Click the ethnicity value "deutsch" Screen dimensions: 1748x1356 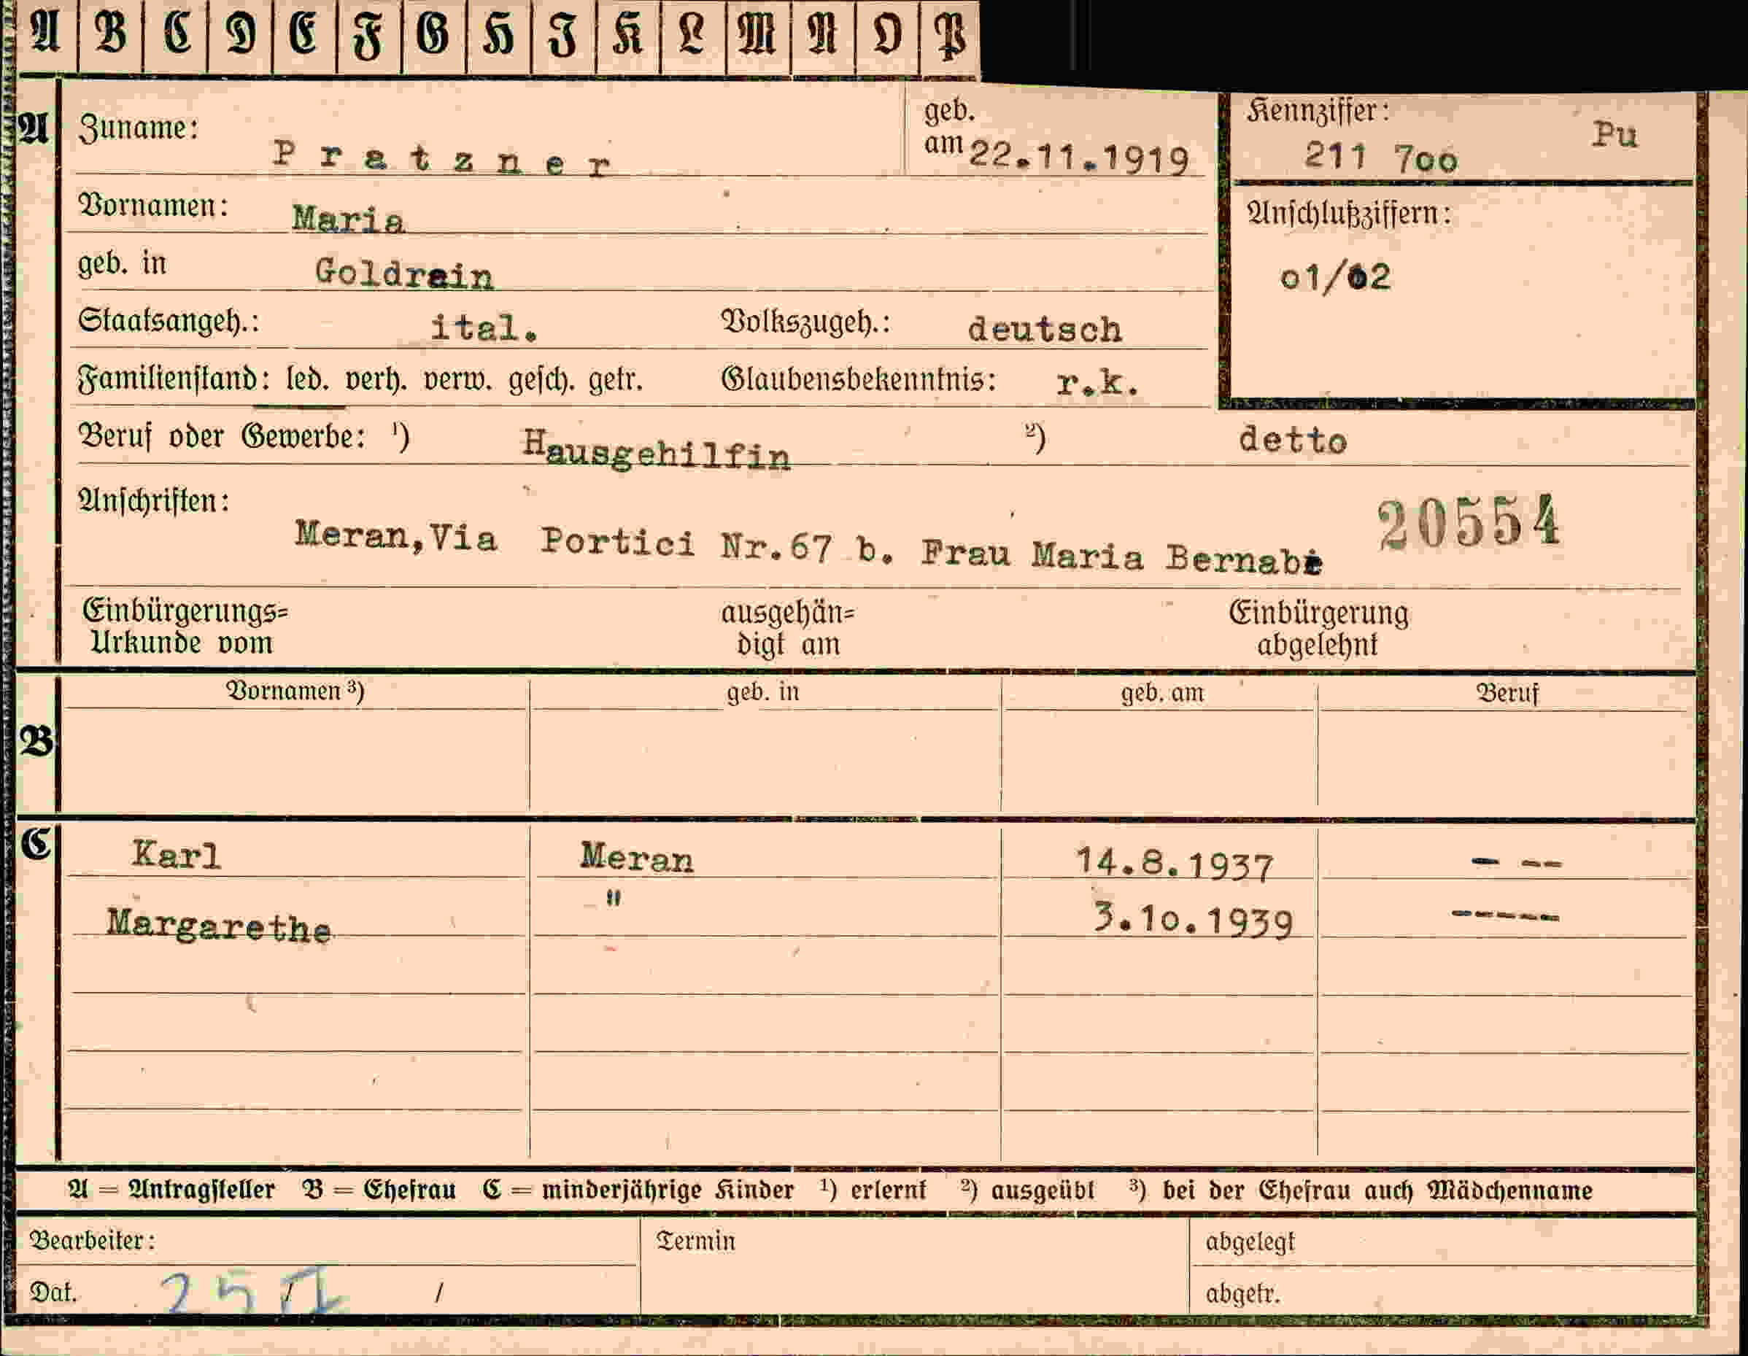(1045, 330)
